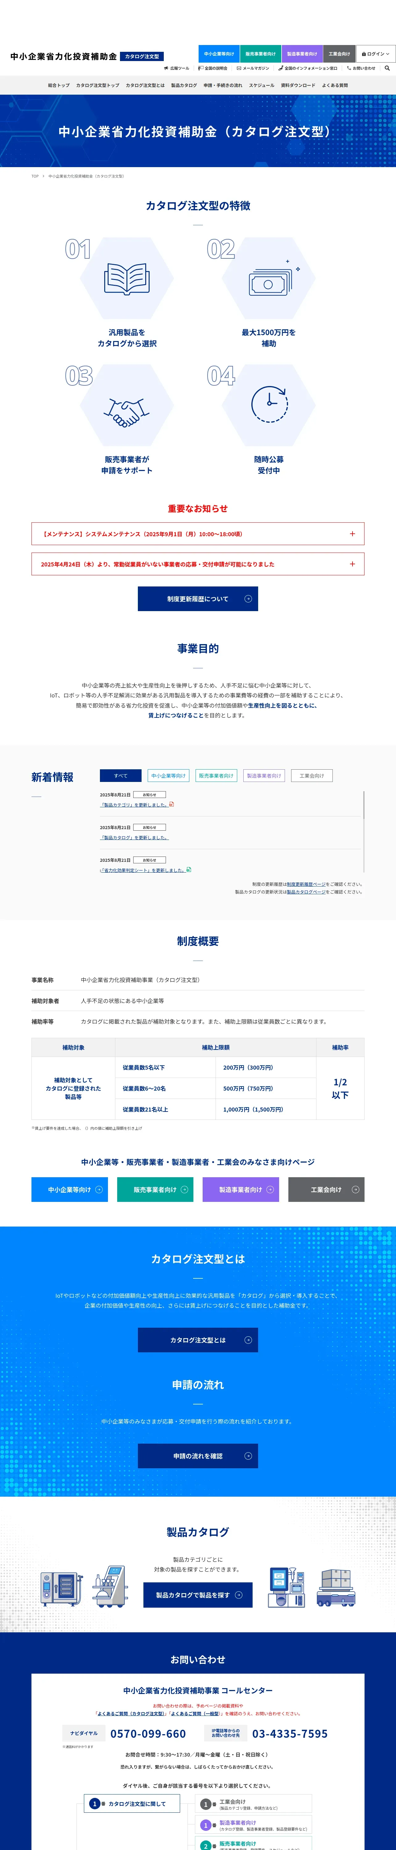The image size is (396, 1850).
Task: Click the gray 工業会向け button below 制度概要
Action: point(326,1189)
